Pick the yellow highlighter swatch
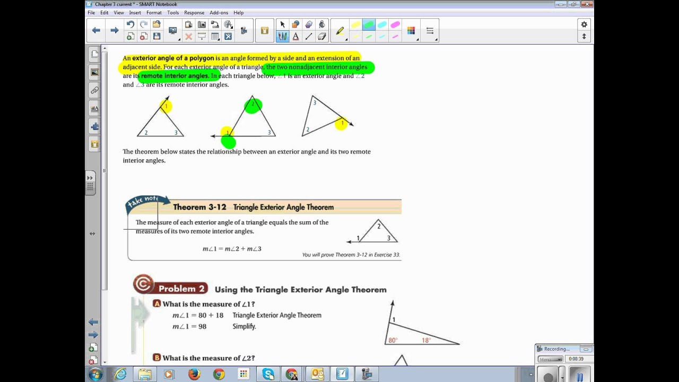Screen dimensions: 679x382 [x=355, y=24]
